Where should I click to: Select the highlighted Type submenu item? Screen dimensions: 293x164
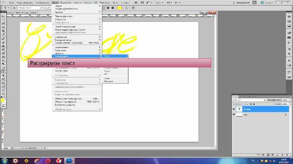115,56
